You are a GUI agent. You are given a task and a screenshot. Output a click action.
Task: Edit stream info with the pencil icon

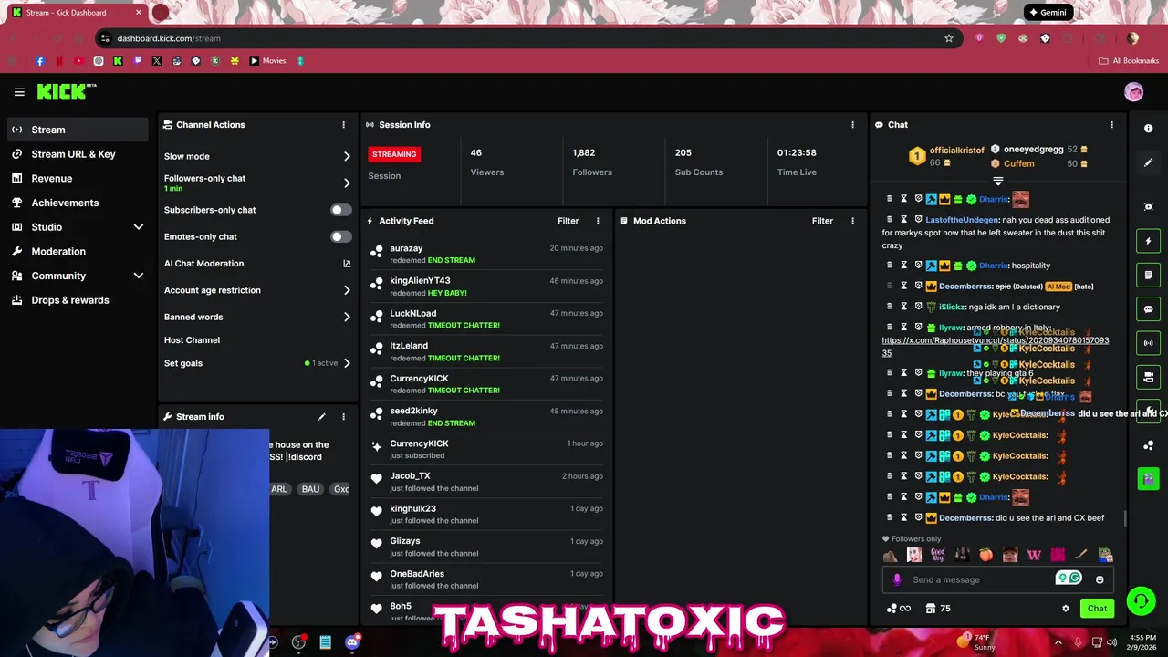pyautogui.click(x=321, y=417)
